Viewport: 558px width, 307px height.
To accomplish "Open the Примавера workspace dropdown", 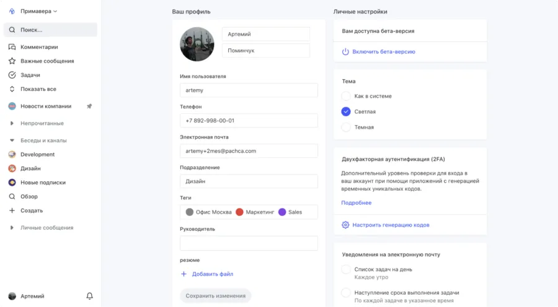I will coord(38,11).
